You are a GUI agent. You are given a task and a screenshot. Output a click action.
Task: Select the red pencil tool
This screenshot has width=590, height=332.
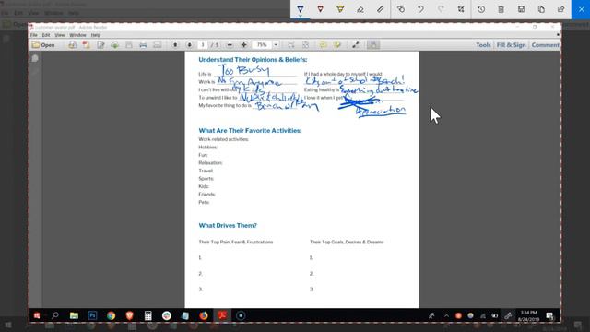click(x=320, y=9)
